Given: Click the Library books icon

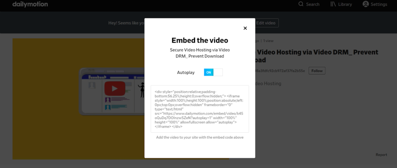Looking at the screenshot, I should tap(333, 4).
